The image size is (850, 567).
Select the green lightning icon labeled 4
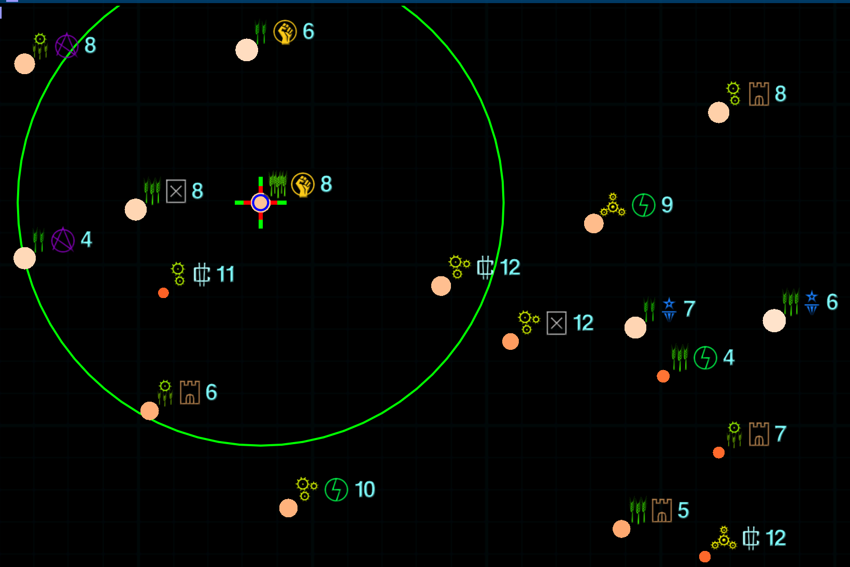(705, 358)
